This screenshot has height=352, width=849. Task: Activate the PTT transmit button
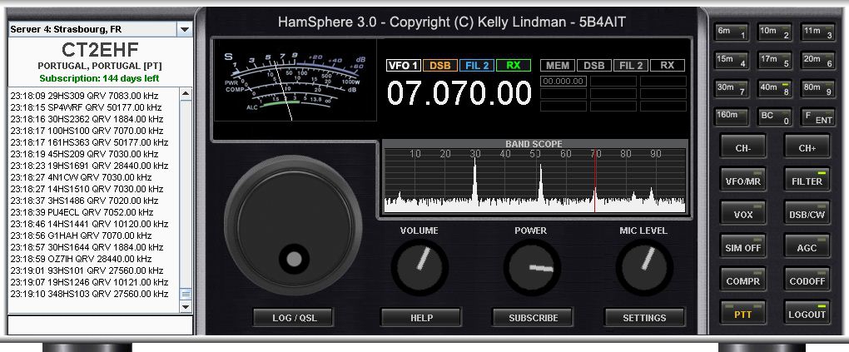coord(742,314)
